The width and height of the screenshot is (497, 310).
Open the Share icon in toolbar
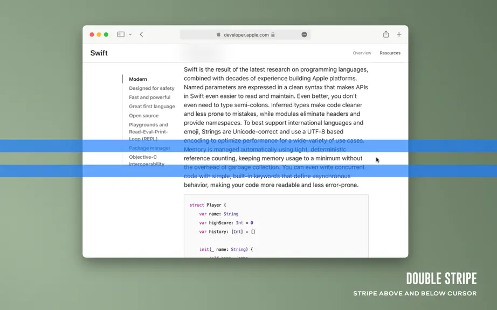pos(386,34)
